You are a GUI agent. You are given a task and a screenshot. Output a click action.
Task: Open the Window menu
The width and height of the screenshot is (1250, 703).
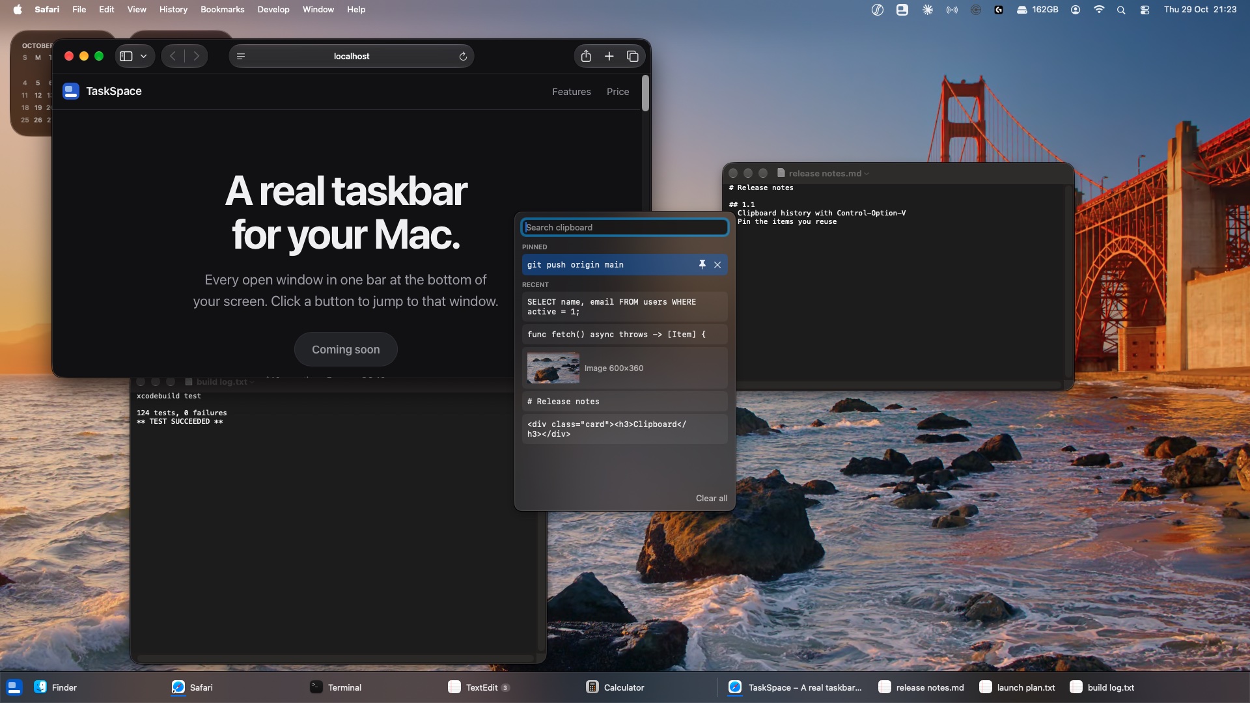[318, 9]
